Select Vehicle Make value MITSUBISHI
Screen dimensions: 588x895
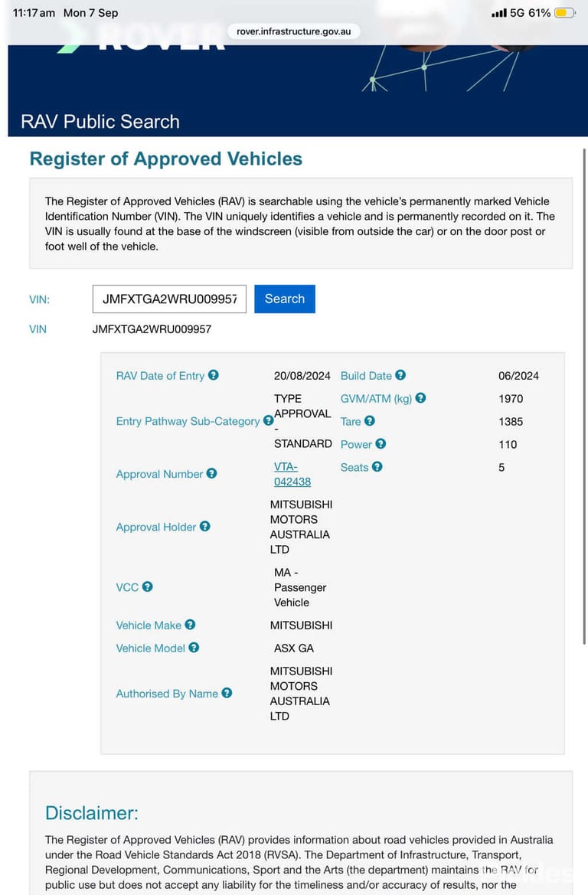[301, 625]
